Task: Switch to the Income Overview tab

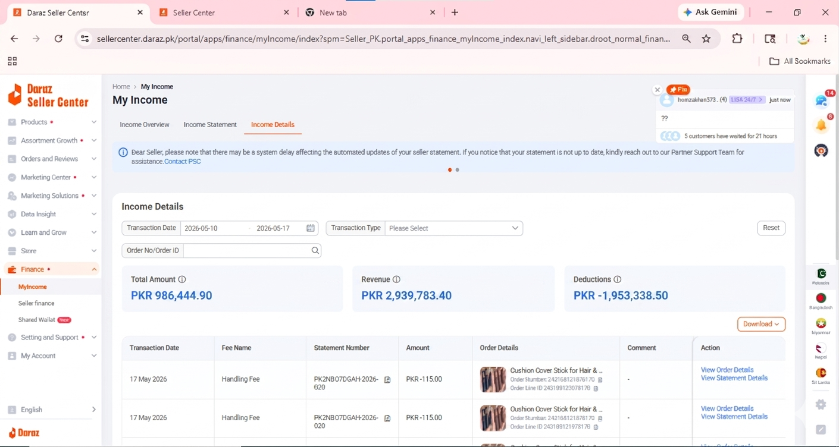Action: coord(145,125)
